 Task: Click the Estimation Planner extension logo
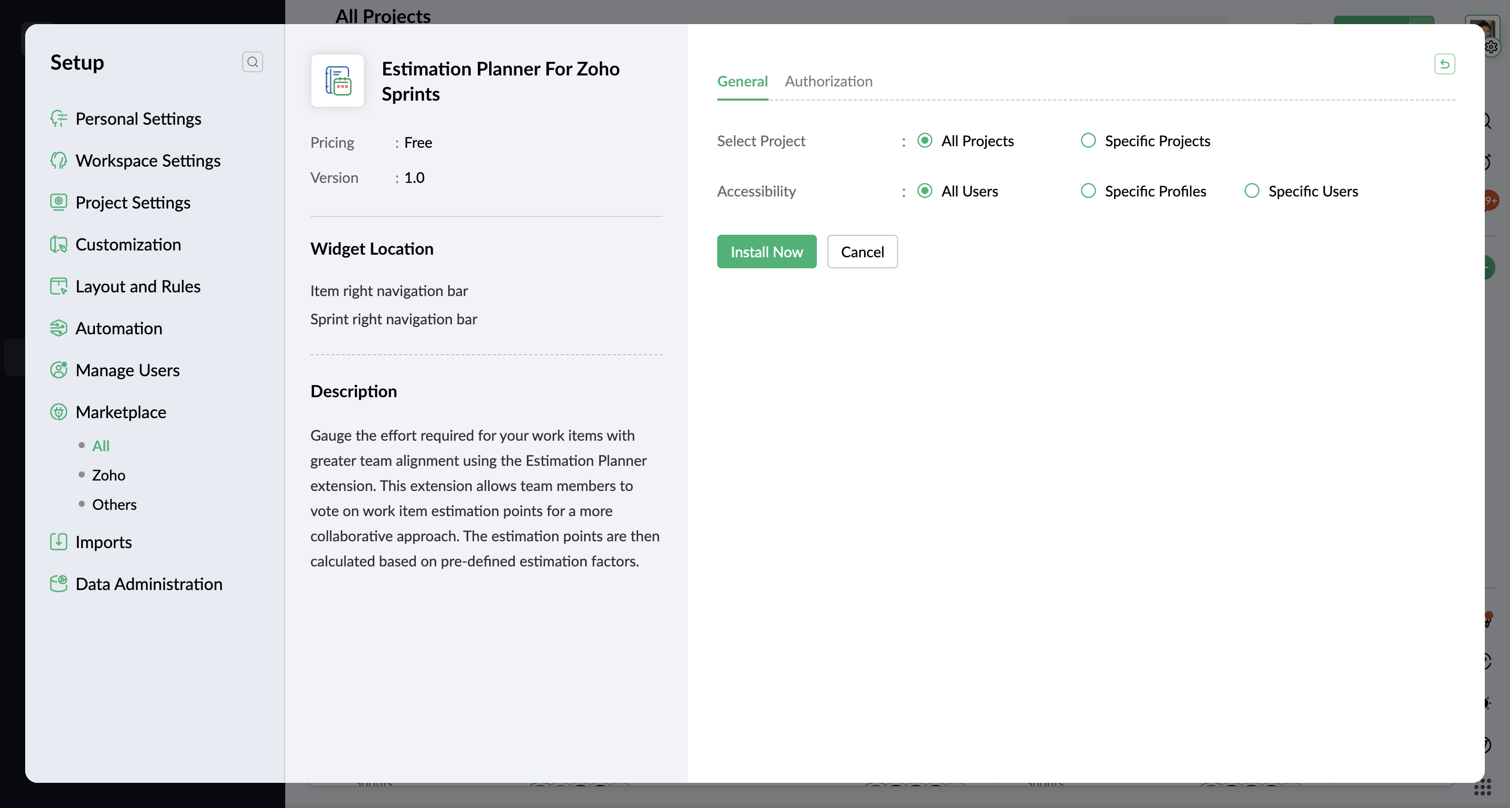coord(338,81)
